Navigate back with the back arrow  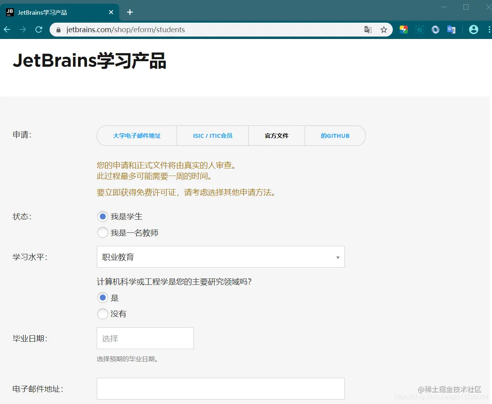[7, 29]
